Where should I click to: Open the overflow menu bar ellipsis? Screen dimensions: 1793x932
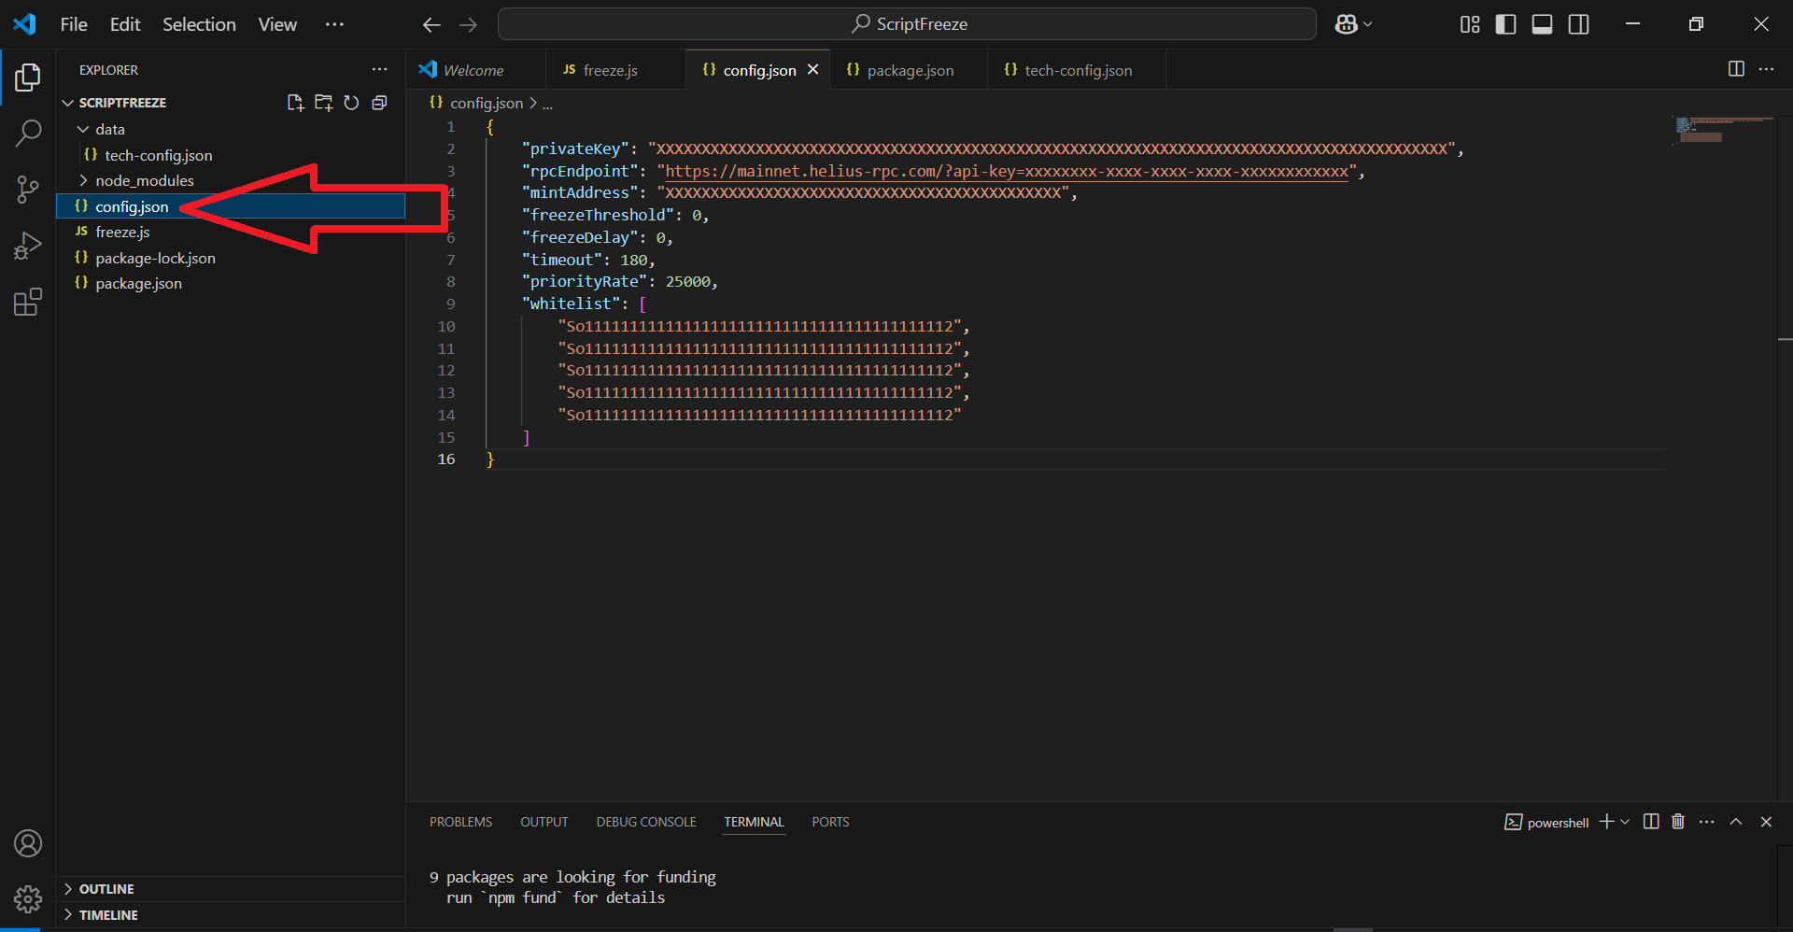pyautogui.click(x=334, y=24)
